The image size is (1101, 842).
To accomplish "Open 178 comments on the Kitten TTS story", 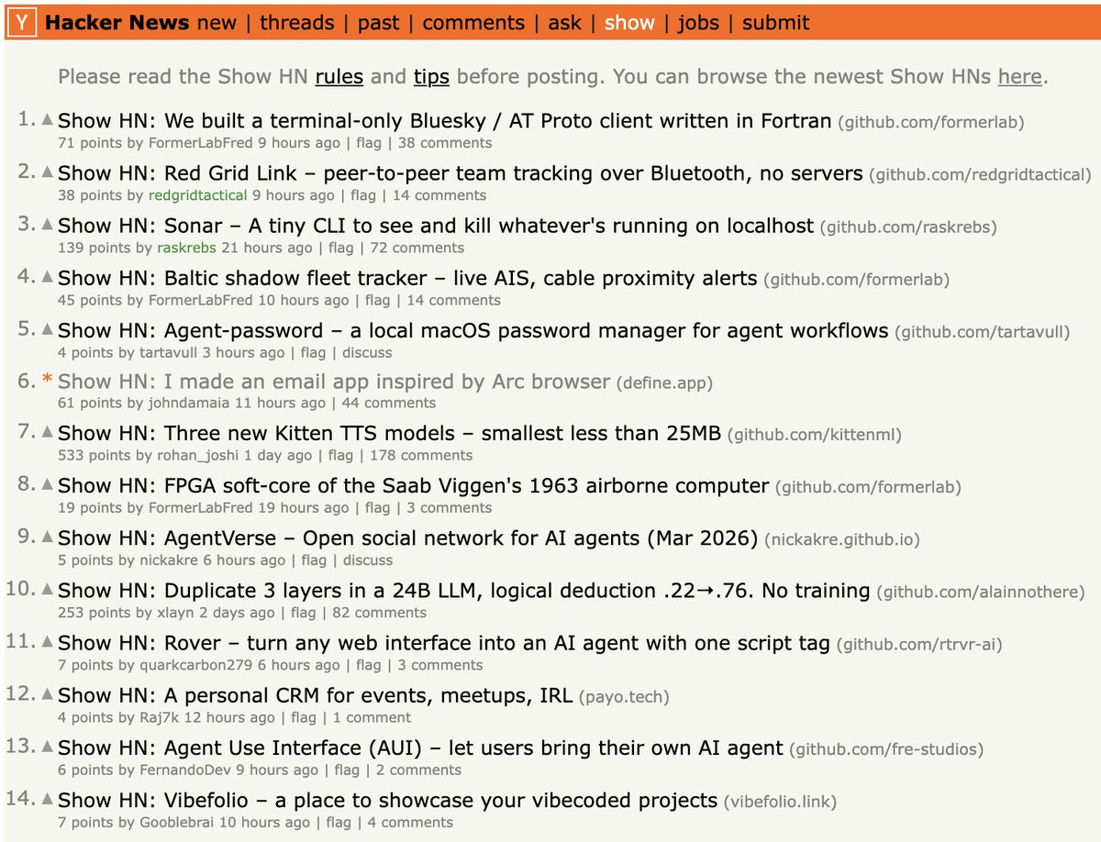I will point(421,455).
